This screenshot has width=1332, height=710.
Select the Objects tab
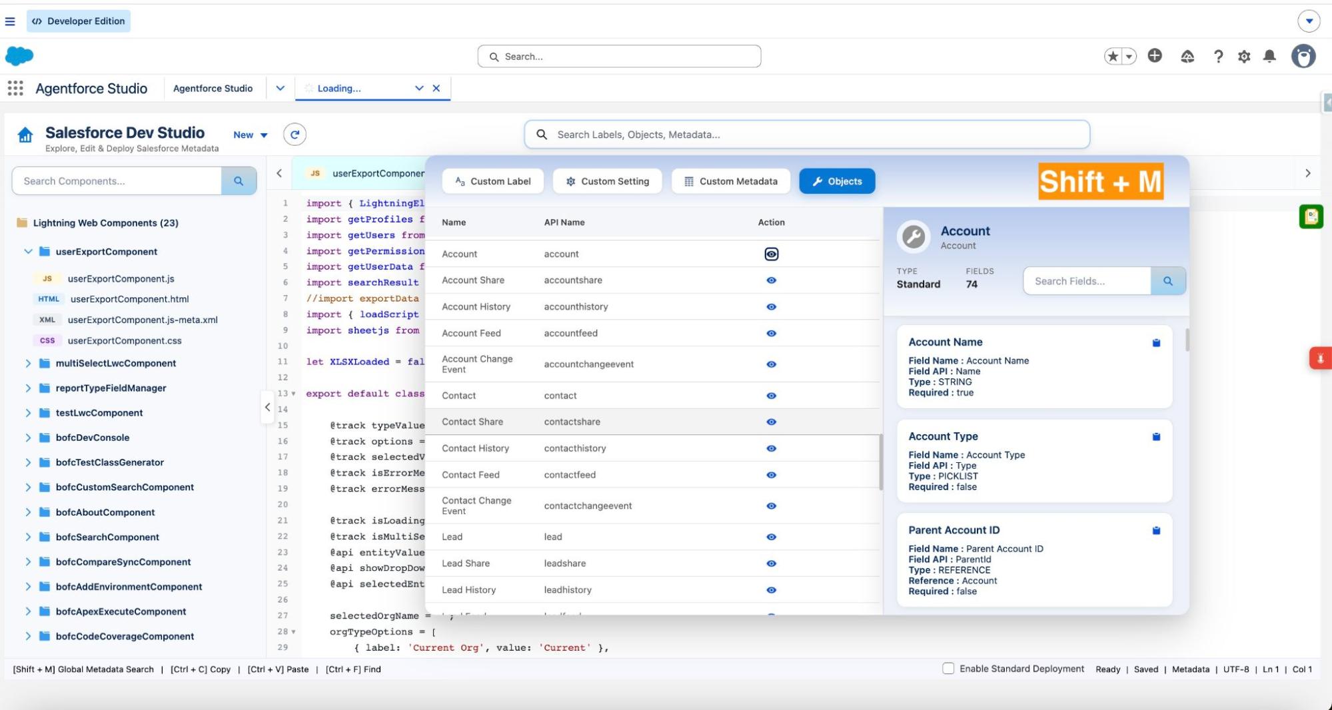tap(837, 181)
